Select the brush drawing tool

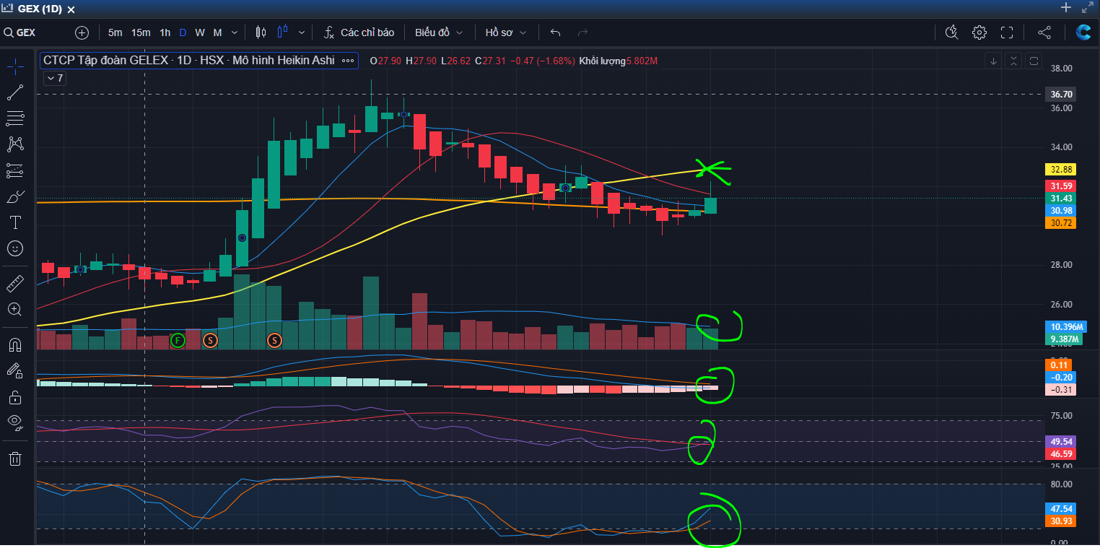[x=15, y=196]
